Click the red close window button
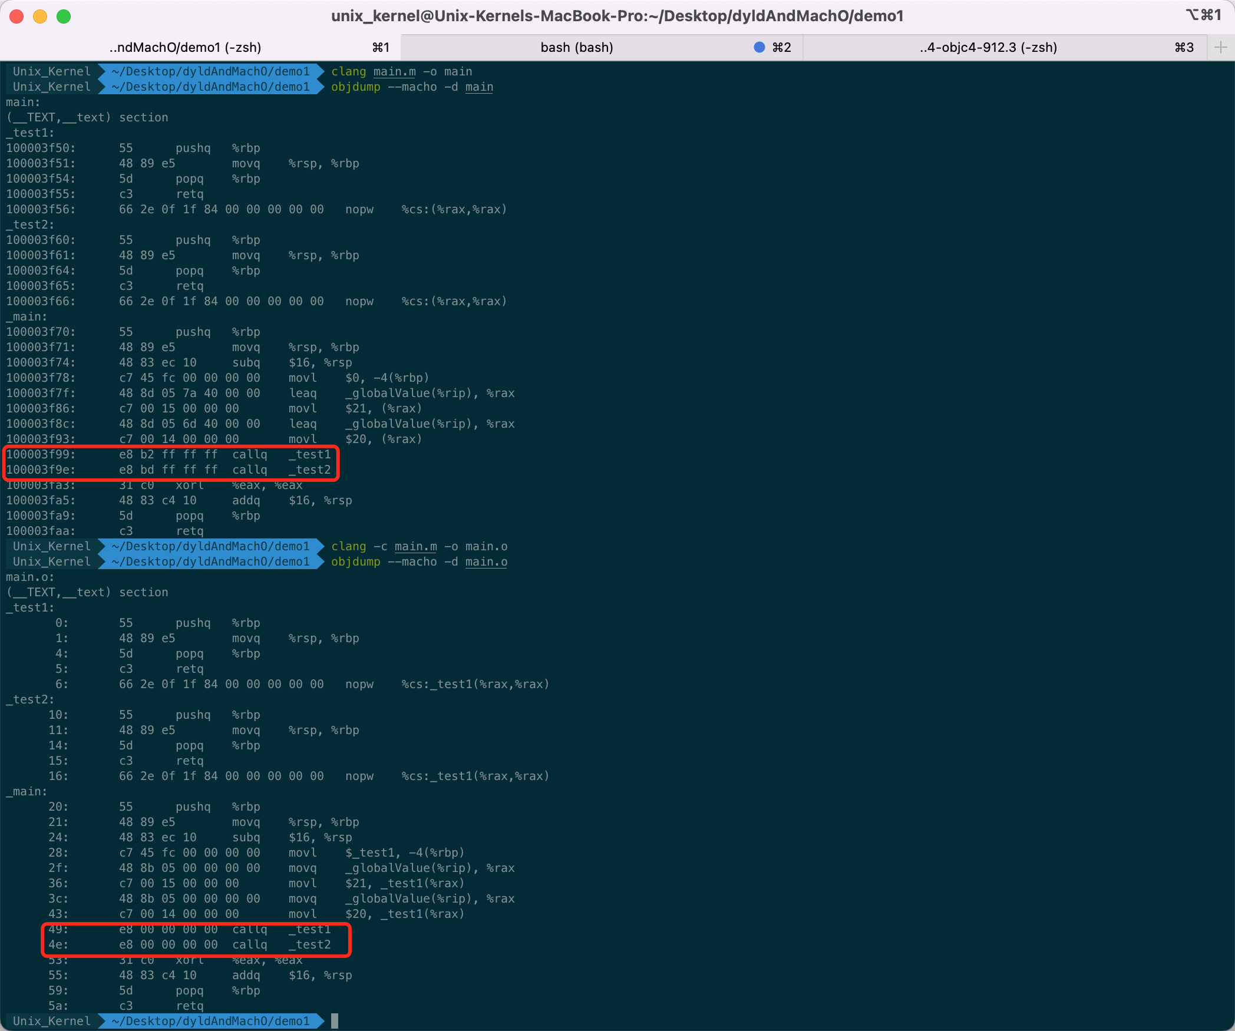Viewport: 1235px width, 1031px height. coord(16,16)
